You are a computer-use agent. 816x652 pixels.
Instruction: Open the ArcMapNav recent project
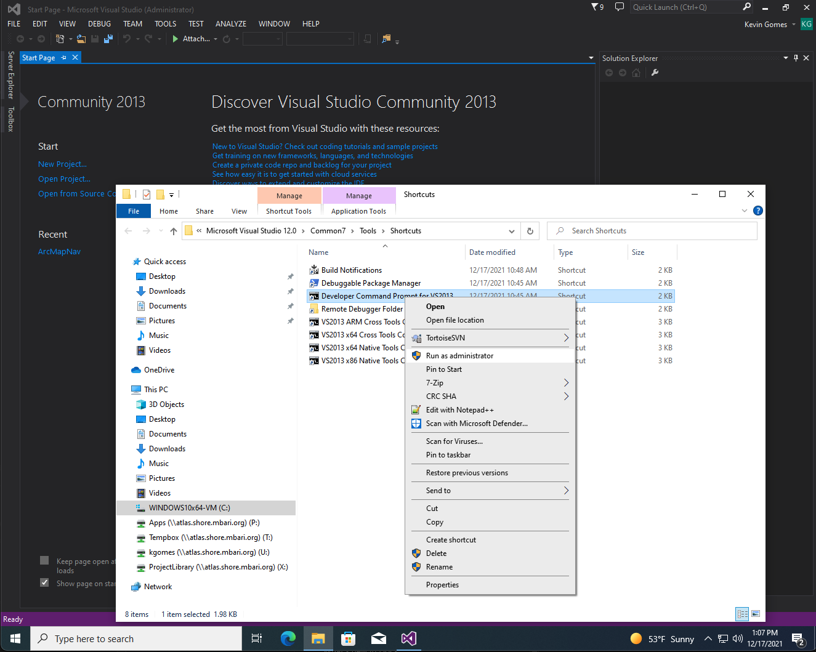(x=59, y=252)
